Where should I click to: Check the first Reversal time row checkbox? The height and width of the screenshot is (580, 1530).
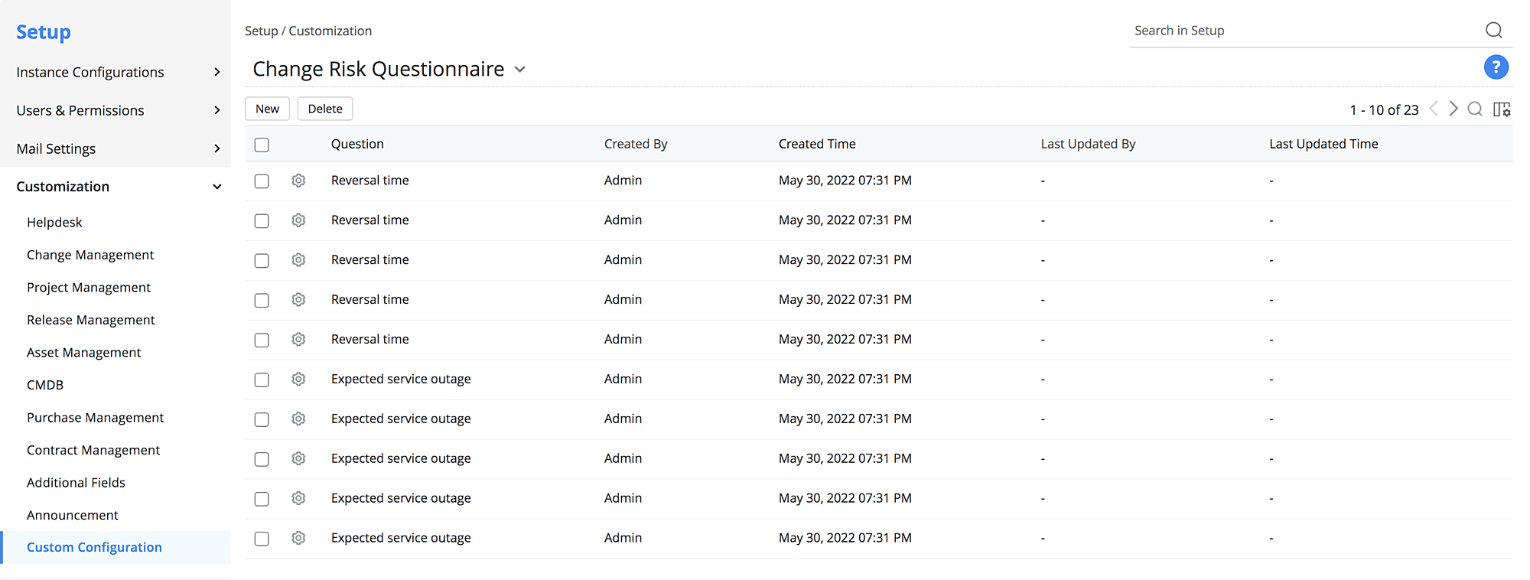[262, 181]
